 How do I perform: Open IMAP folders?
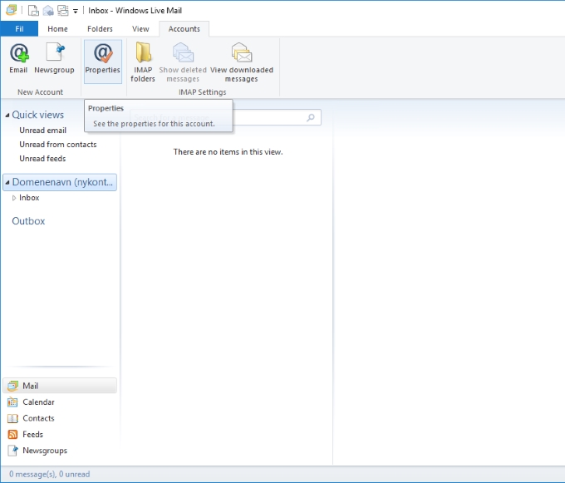pyautogui.click(x=143, y=62)
